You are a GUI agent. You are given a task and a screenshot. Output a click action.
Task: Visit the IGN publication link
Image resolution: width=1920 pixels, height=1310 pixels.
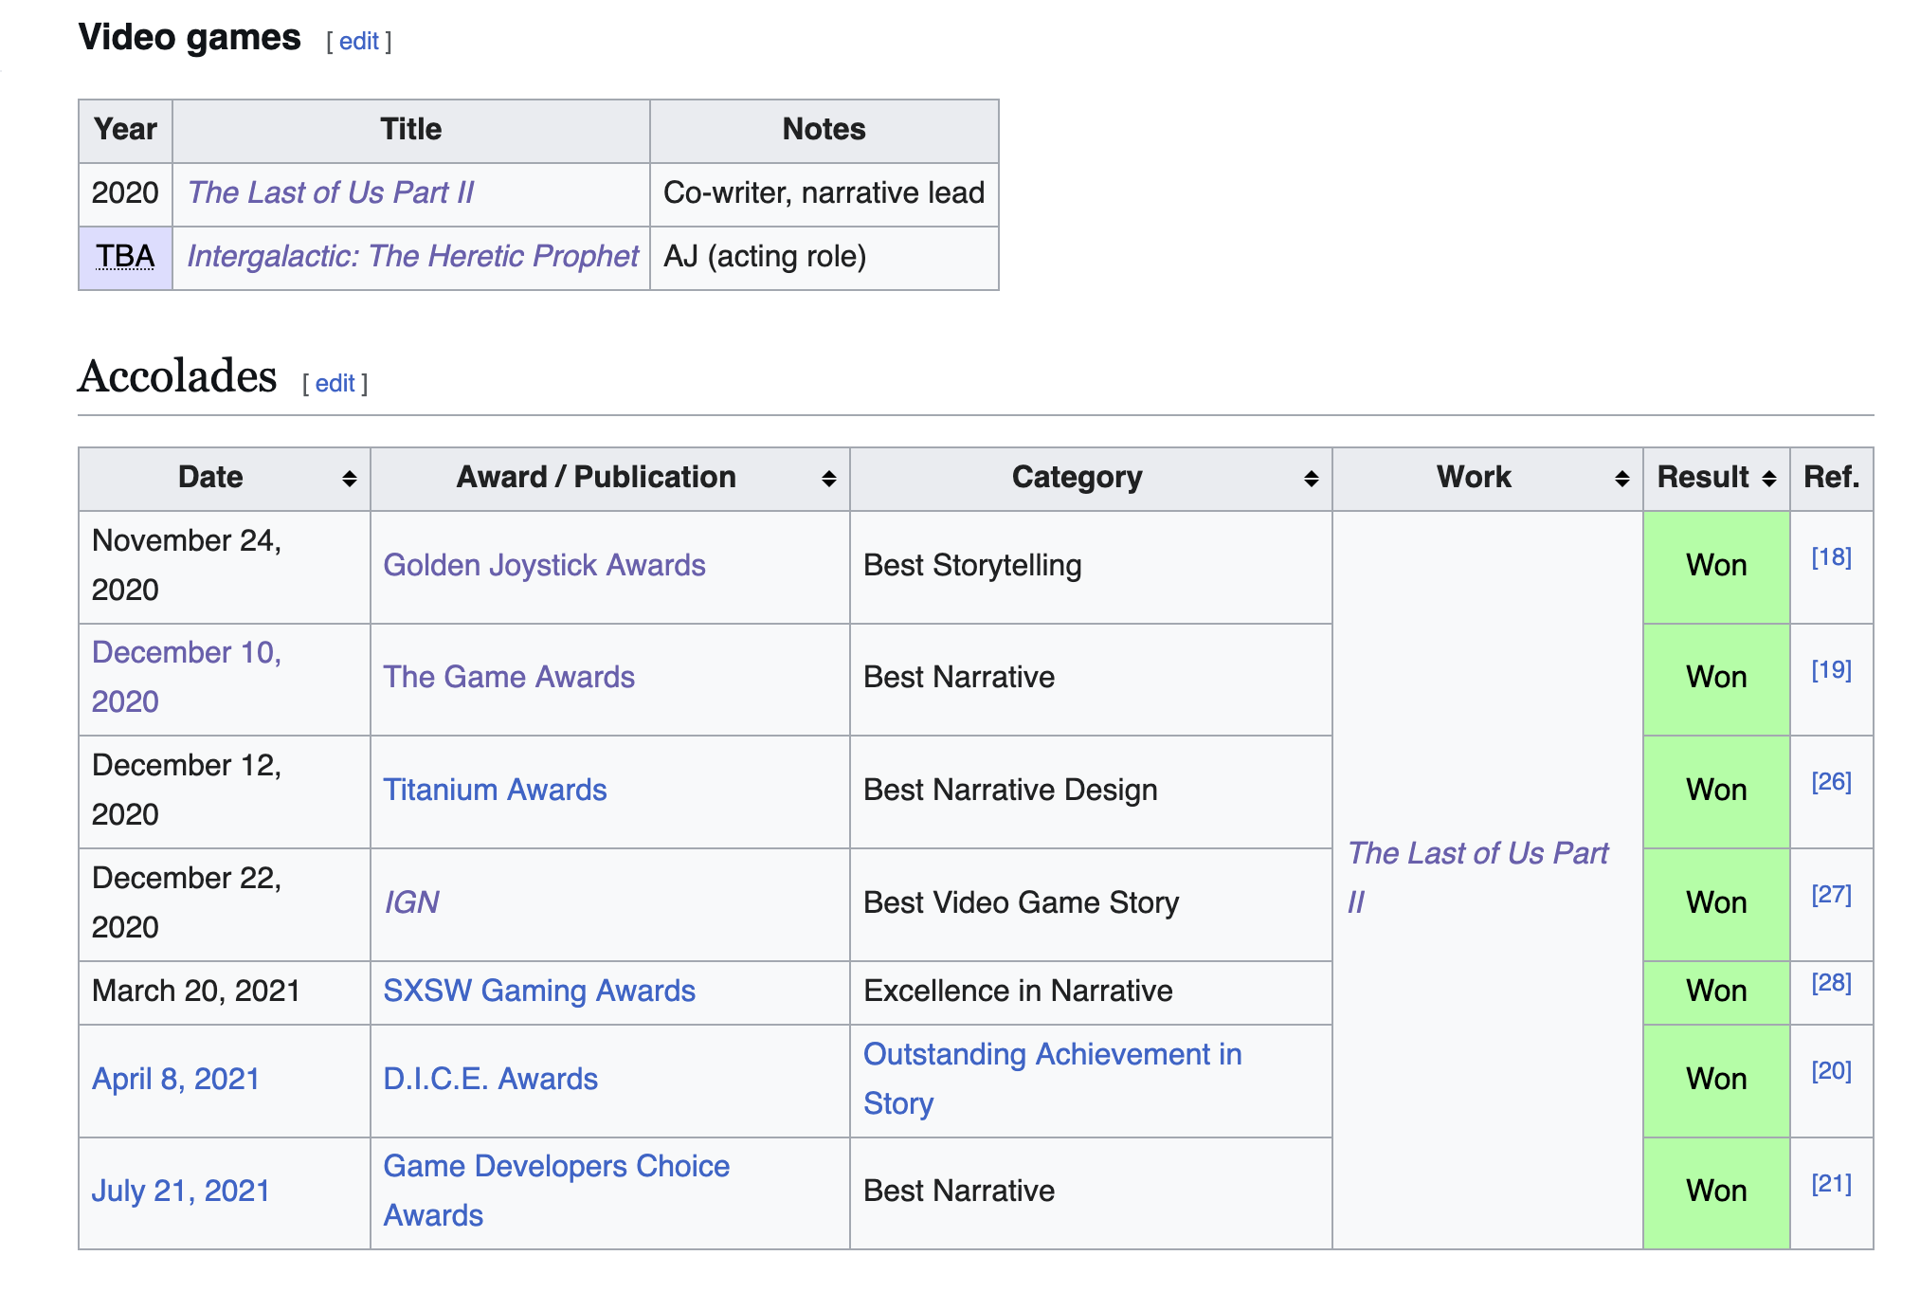pos(411,902)
